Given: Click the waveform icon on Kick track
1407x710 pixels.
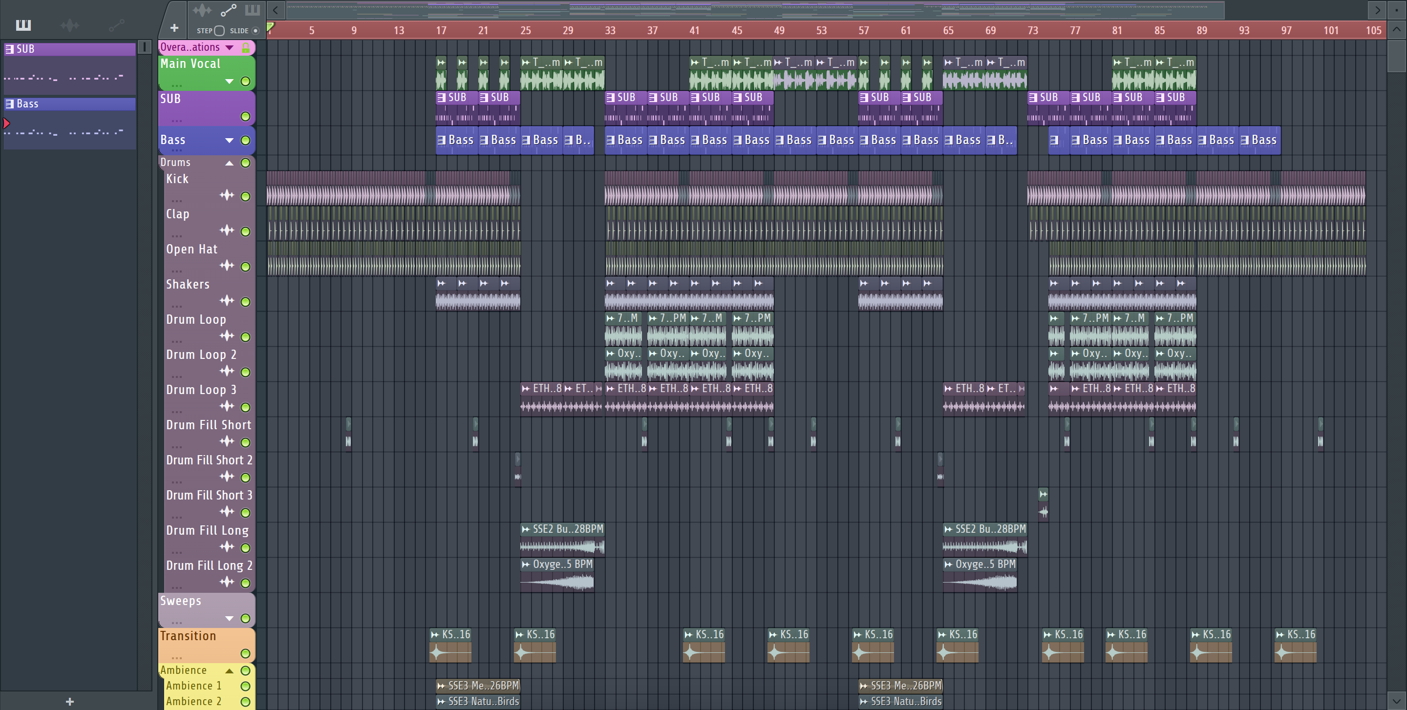Looking at the screenshot, I should click(x=227, y=195).
